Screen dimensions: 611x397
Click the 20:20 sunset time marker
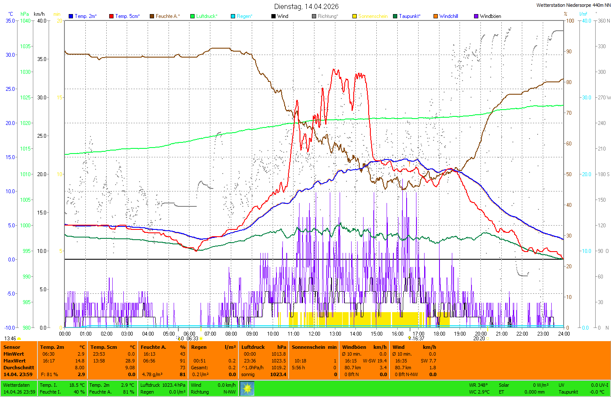click(x=479, y=339)
